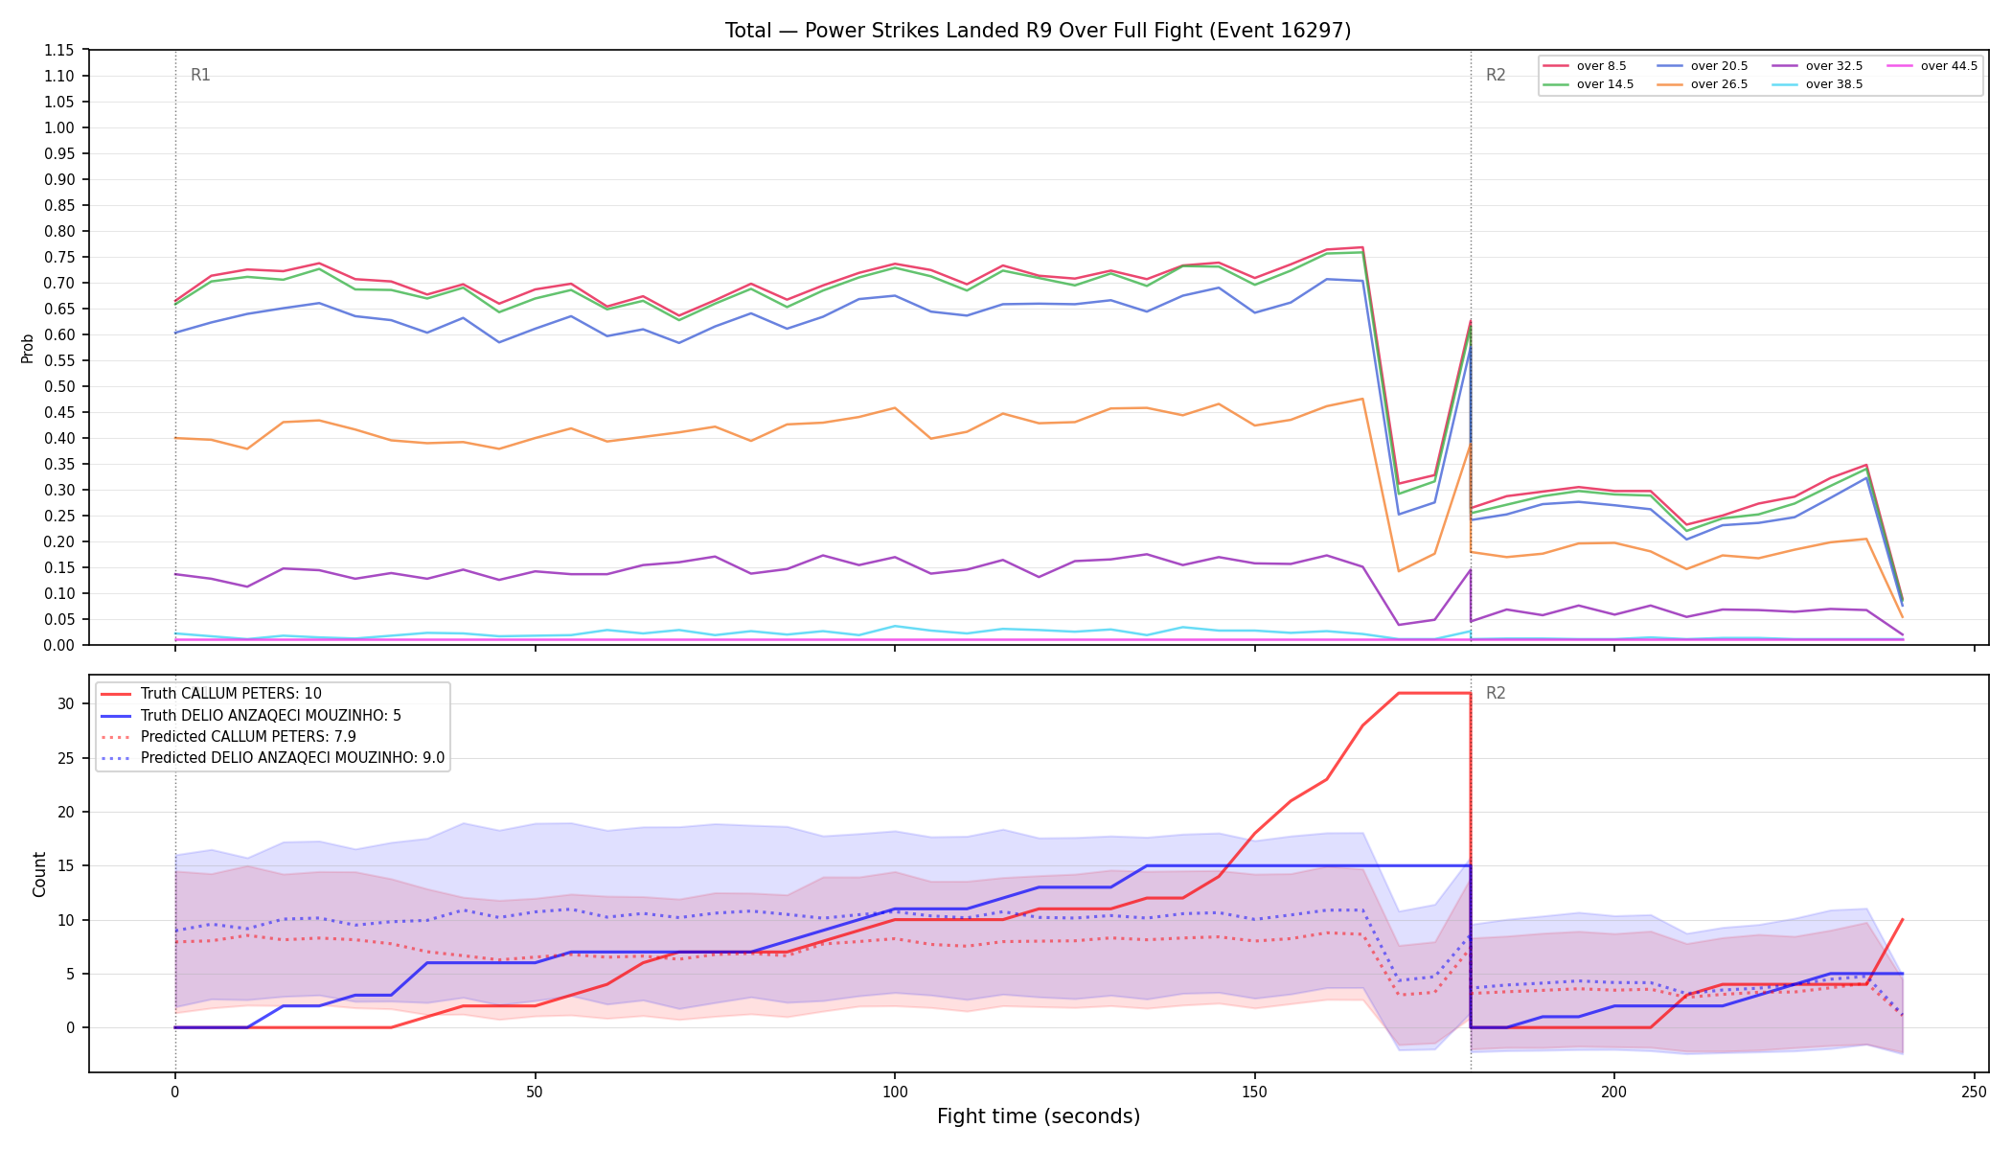
Task: Pick the "over 38.5" legend label
Action: point(1834,84)
